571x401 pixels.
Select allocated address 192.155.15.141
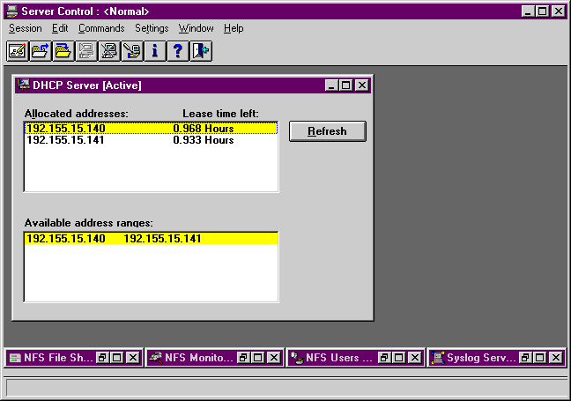pos(66,140)
